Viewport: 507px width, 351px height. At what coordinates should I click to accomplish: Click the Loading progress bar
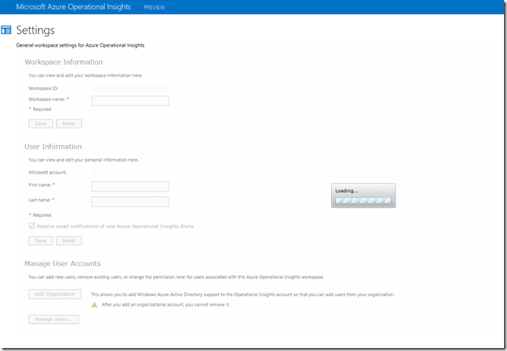pos(363,200)
